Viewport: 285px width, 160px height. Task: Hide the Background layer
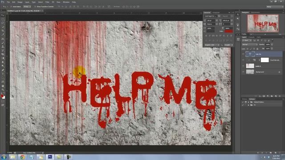[x=243, y=72]
